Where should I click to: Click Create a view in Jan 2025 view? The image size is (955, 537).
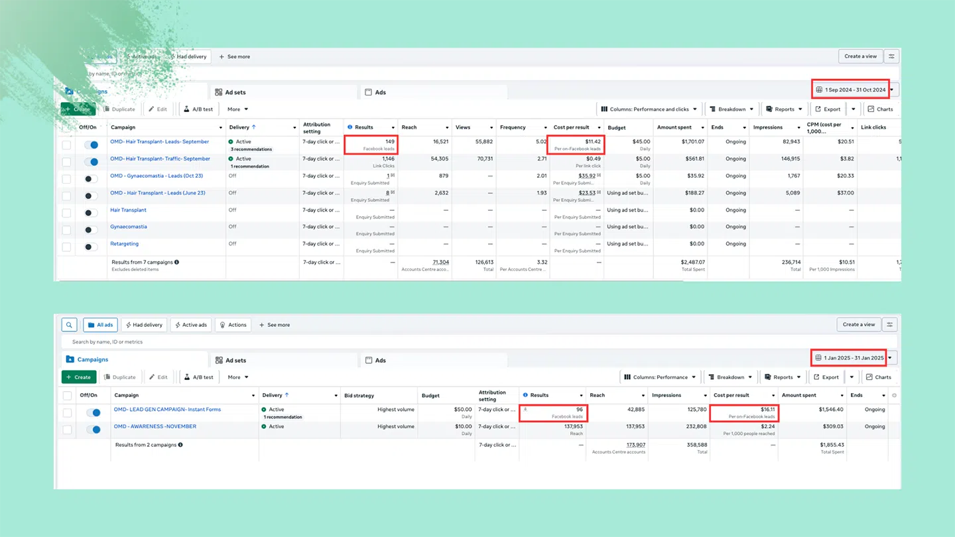click(x=859, y=324)
